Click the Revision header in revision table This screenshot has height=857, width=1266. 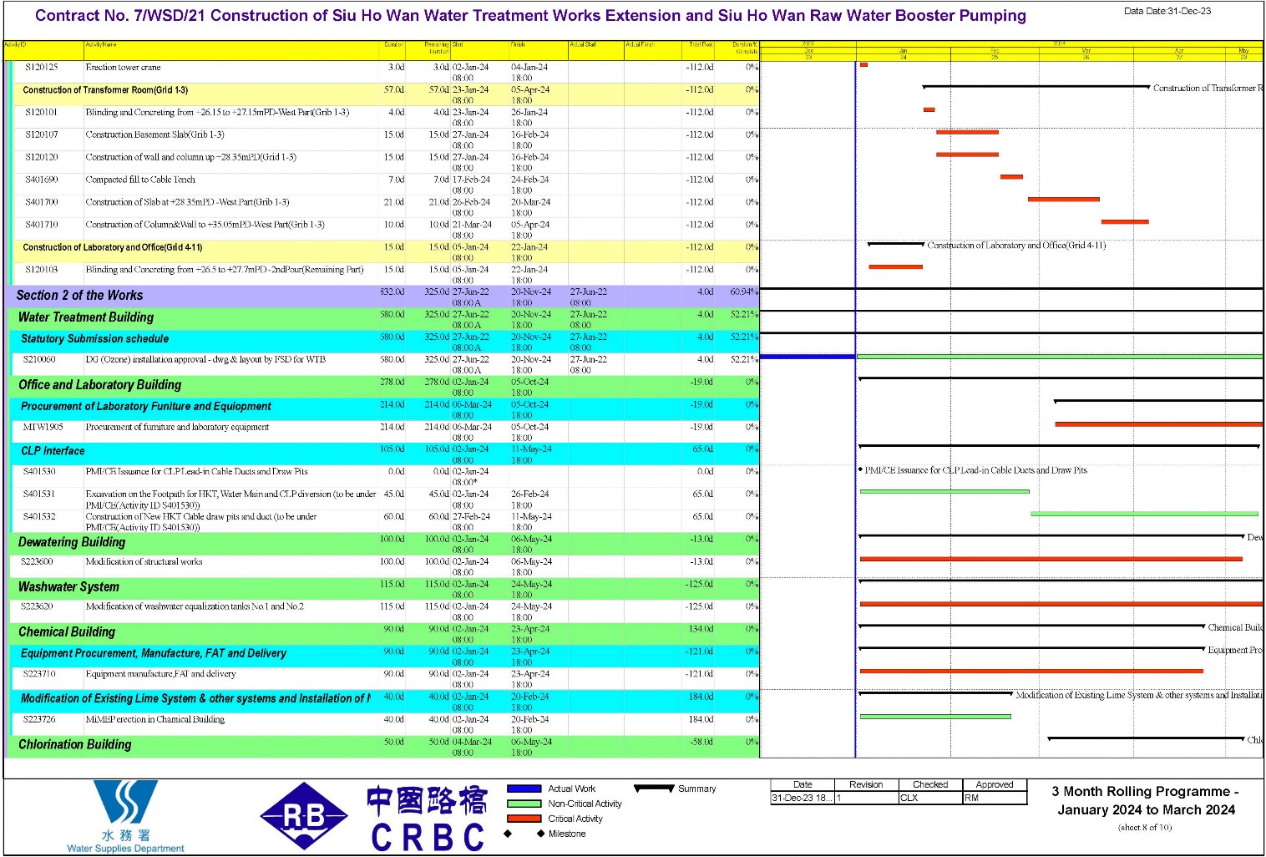pos(866,784)
